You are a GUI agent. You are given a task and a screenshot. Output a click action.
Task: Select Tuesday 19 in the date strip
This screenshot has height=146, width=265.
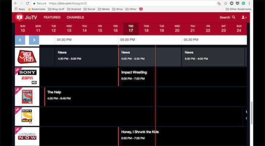point(162,29)
